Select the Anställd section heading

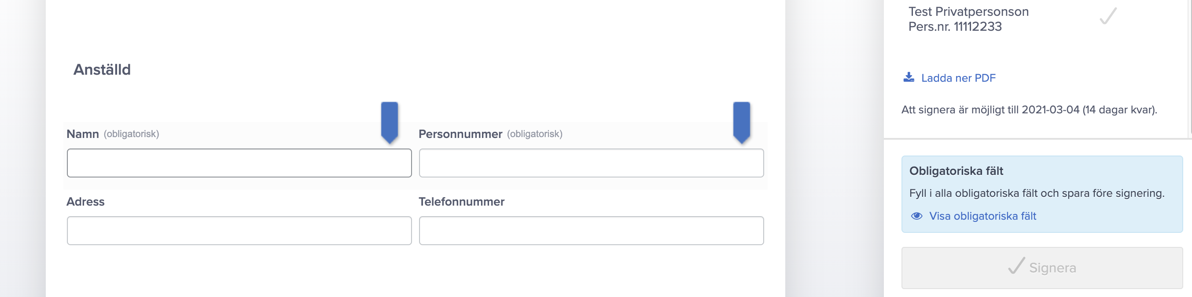pyautogui.click(x=102, y=70)
